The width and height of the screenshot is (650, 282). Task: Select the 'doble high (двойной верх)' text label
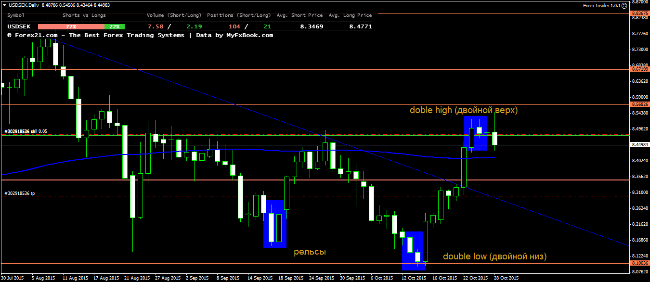pyautogui.click(x=464, y=110)
